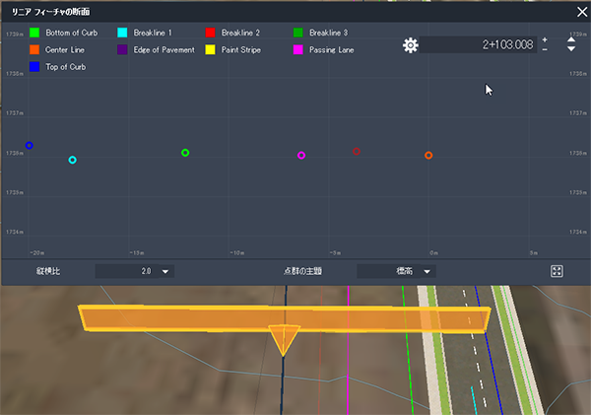
Task: Select the Paint Stripe legend label
Action: pos(241,50)
